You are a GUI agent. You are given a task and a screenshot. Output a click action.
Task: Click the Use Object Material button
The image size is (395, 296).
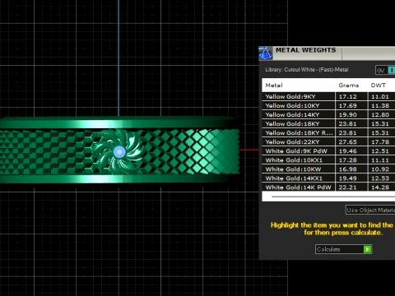pyautogui.click(x=370, y=210)
